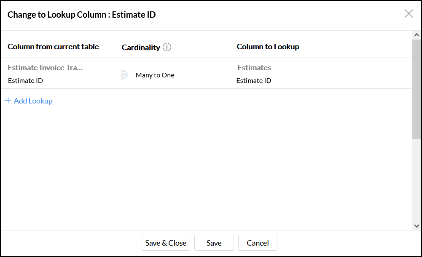Click the Estimate Invoice Tra... table name
422x257 pixels.
[x=45, y=68]
